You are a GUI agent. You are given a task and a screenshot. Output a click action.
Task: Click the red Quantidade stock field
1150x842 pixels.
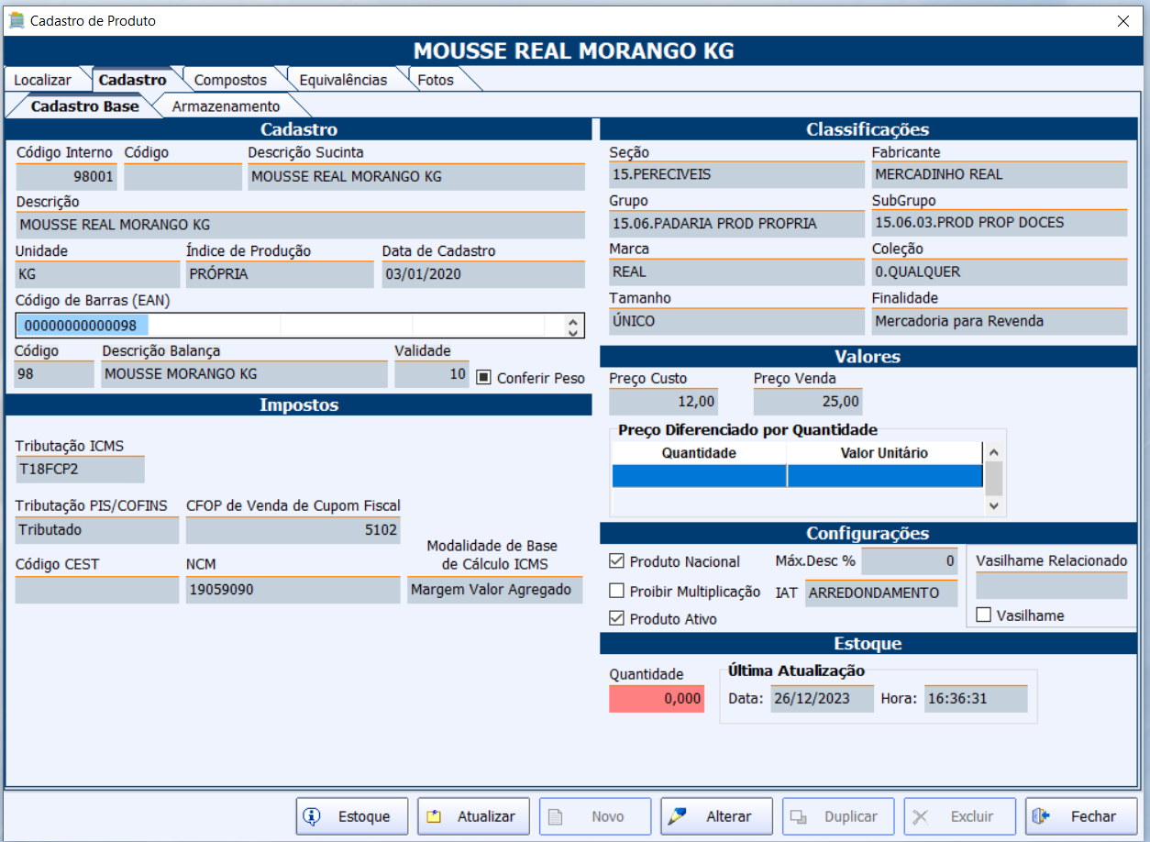click(657, 699)
